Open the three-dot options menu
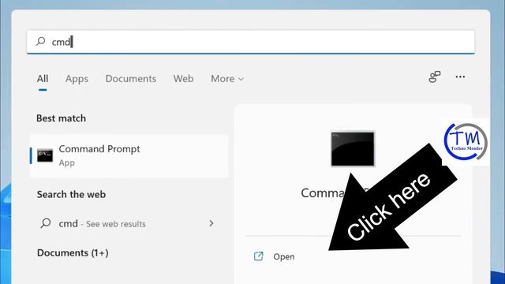The width and height of the screenshot is (505, 284). tap(460, 77)
